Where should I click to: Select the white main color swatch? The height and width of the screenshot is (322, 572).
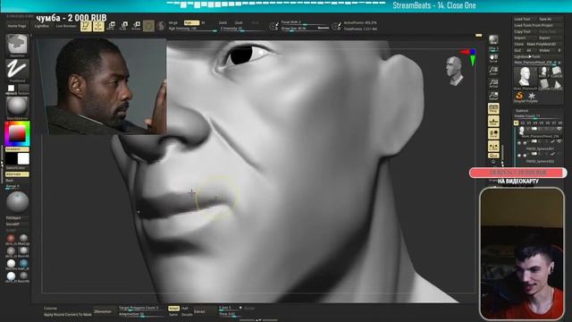point(23,159)
